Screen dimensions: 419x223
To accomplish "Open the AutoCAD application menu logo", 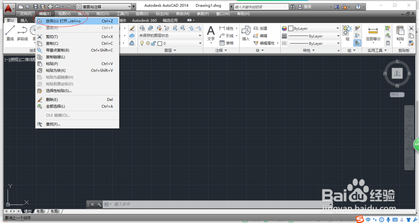I will (8, 8).
